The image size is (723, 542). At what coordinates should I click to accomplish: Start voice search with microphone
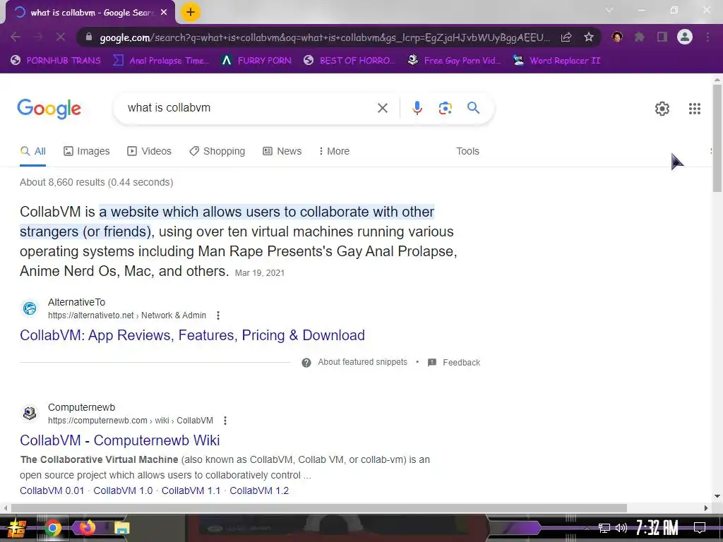417,108
